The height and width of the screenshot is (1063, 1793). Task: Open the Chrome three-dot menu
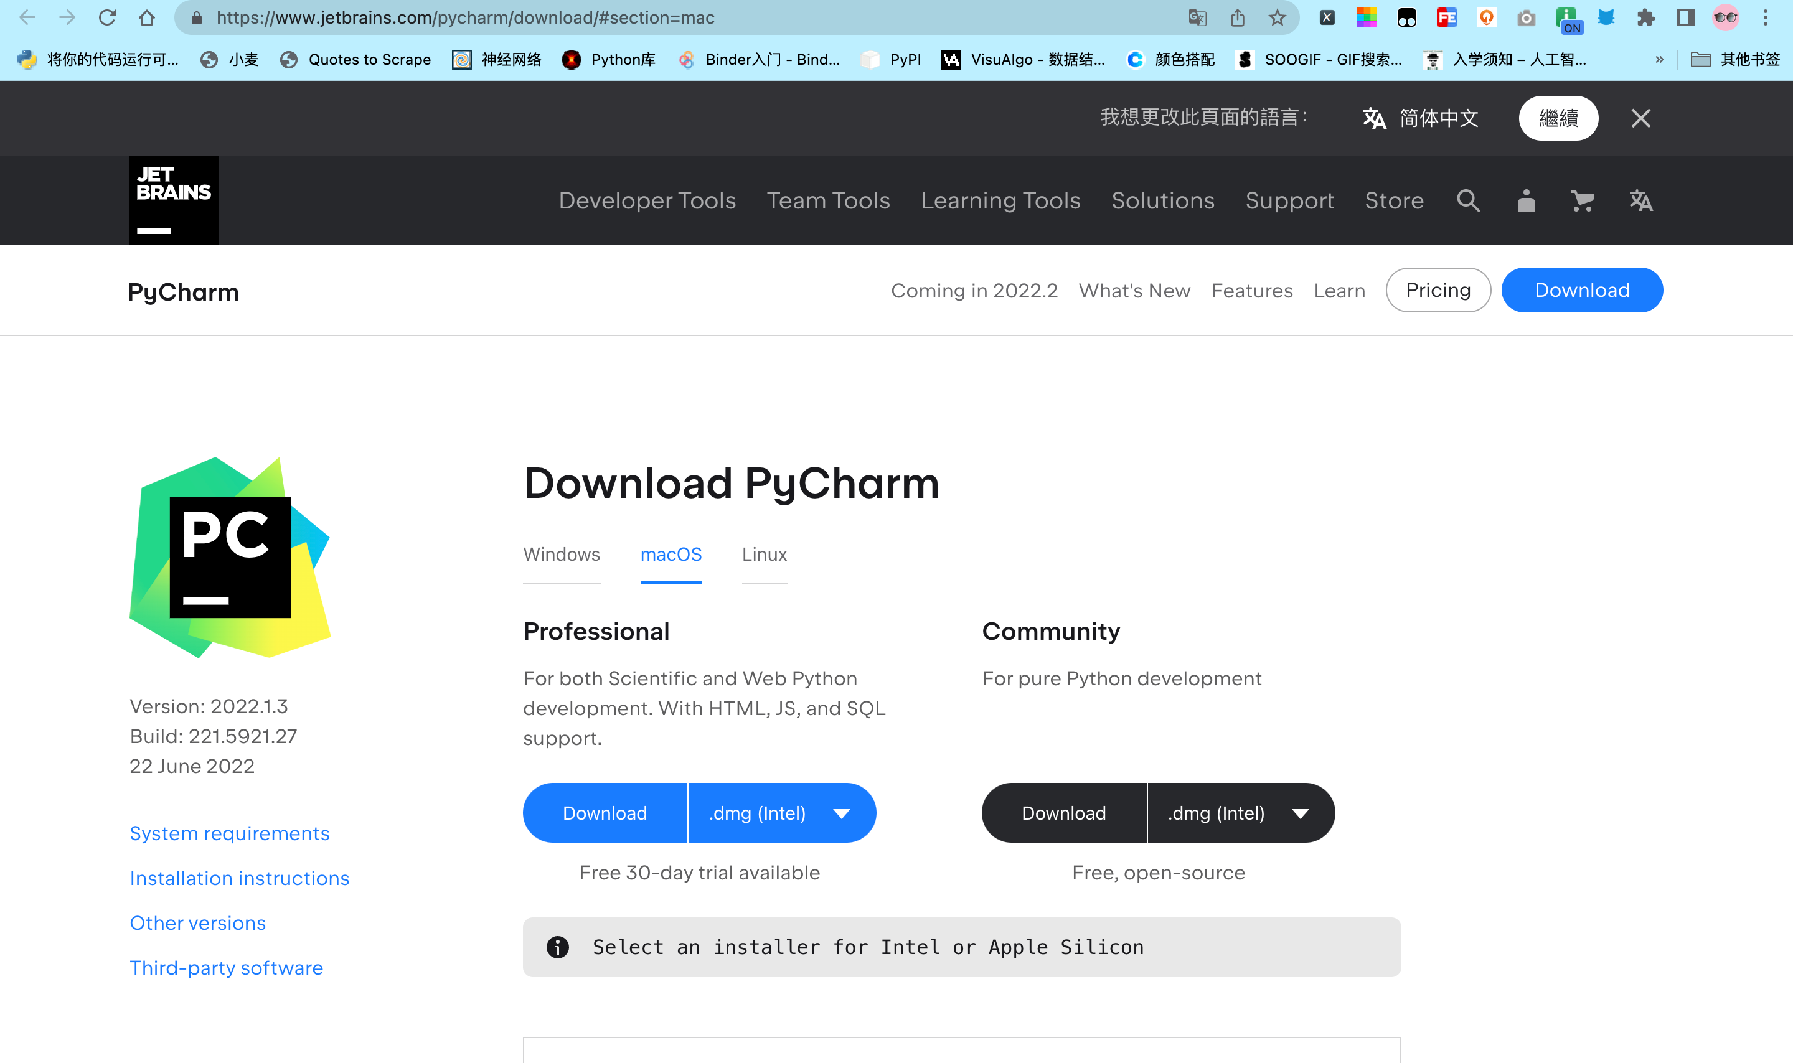coord(1765,18)
